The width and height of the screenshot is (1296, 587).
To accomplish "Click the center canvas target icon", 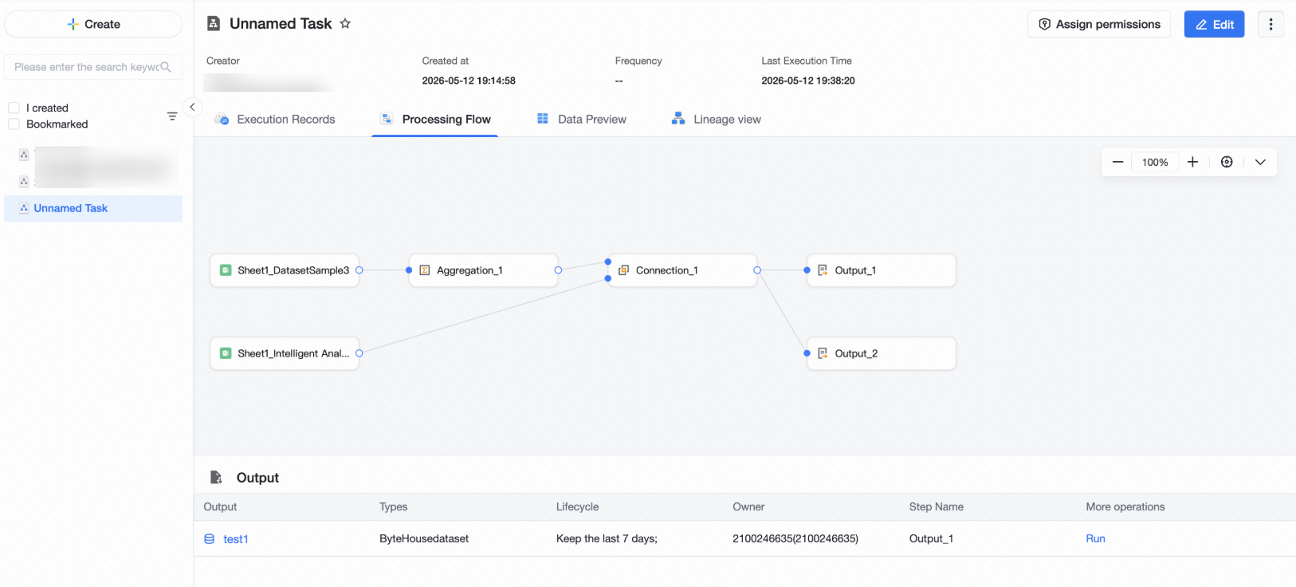I will (x=1227, y=162).
